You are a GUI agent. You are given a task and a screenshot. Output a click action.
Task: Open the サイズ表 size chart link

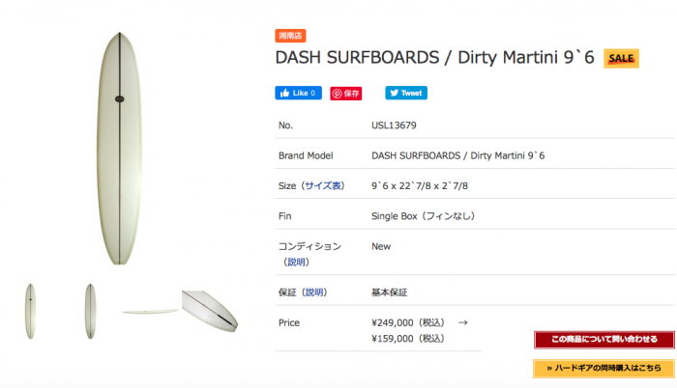(x=323, y=185)
